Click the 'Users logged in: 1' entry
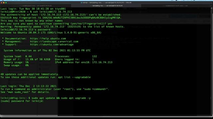Viewport: 213px width, 119px height. [74, 59]
